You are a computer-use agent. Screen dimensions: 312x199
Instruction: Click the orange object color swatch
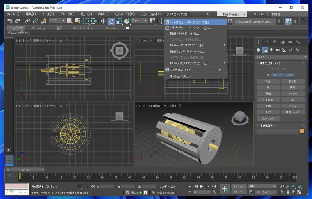[302, 131]
